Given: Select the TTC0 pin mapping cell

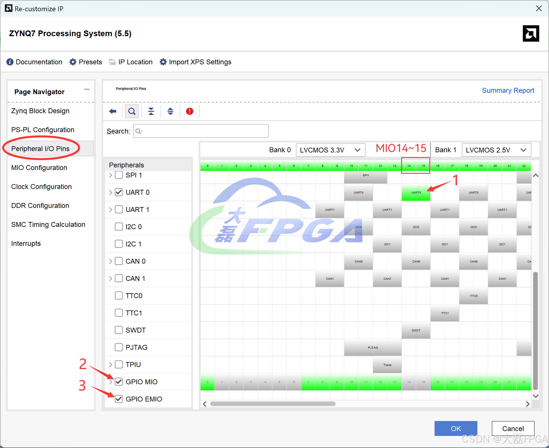Looking at the screenshot, I should [473, 296].
